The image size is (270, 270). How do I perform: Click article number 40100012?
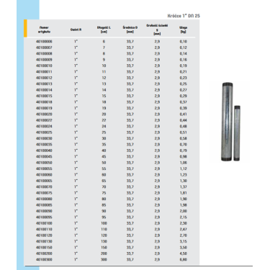point(44,78)
